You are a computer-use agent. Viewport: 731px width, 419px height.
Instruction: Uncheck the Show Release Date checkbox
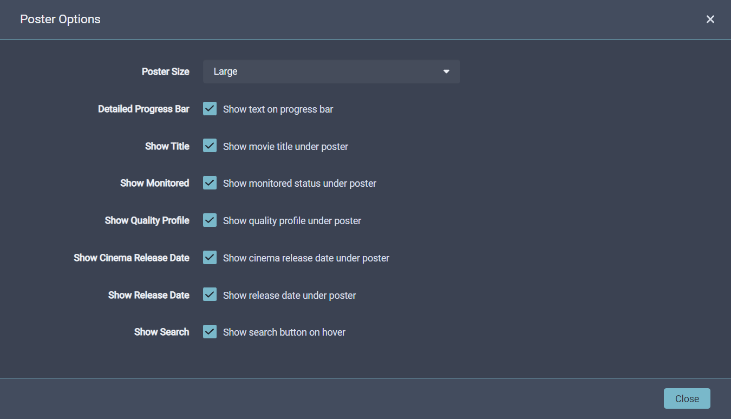pos(210,295)
